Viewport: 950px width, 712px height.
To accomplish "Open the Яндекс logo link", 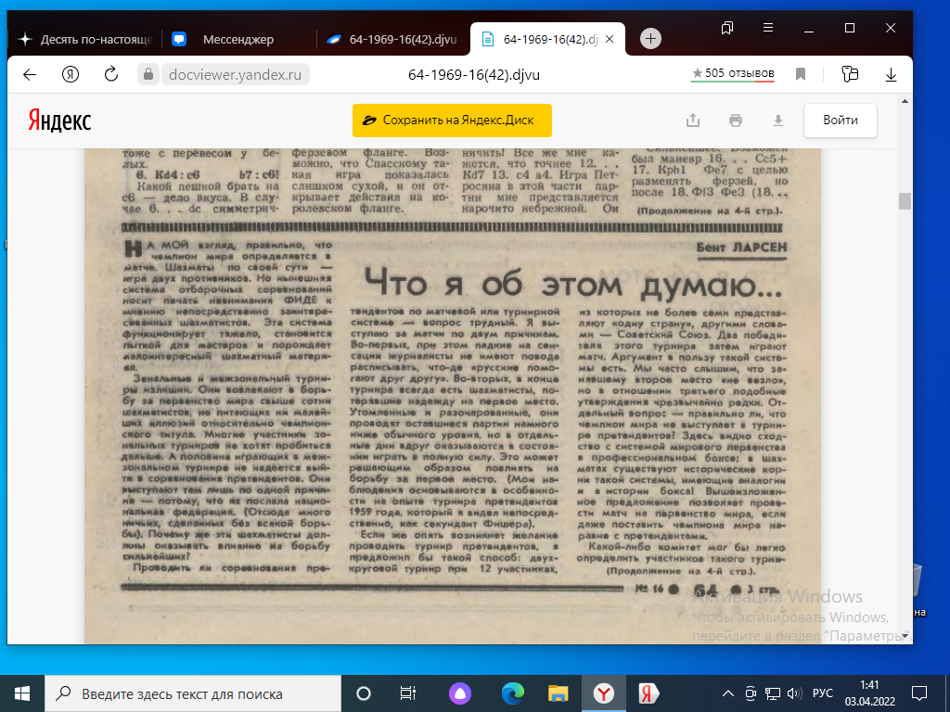I will [59, 121].
